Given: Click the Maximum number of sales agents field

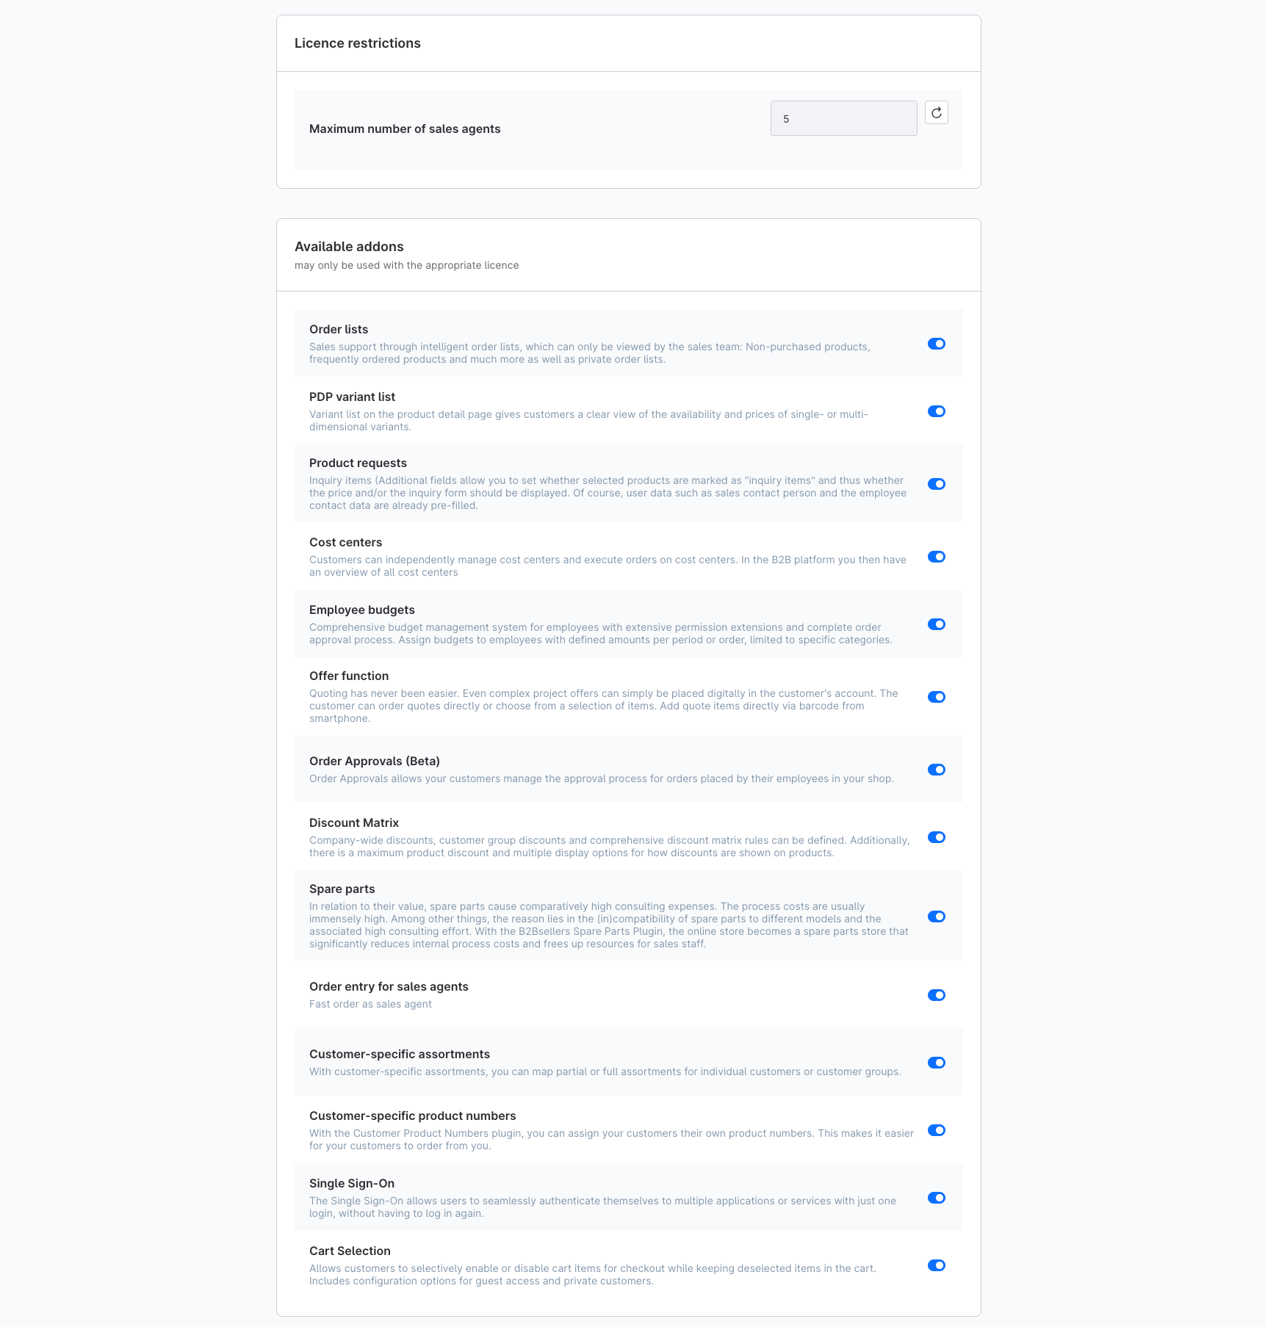Looking at the screenshot, I should [843, 118].
